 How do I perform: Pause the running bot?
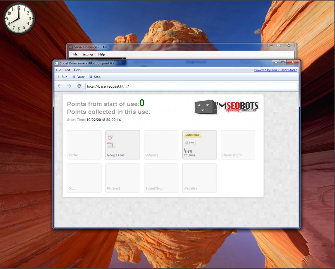[x=78, y=77]
